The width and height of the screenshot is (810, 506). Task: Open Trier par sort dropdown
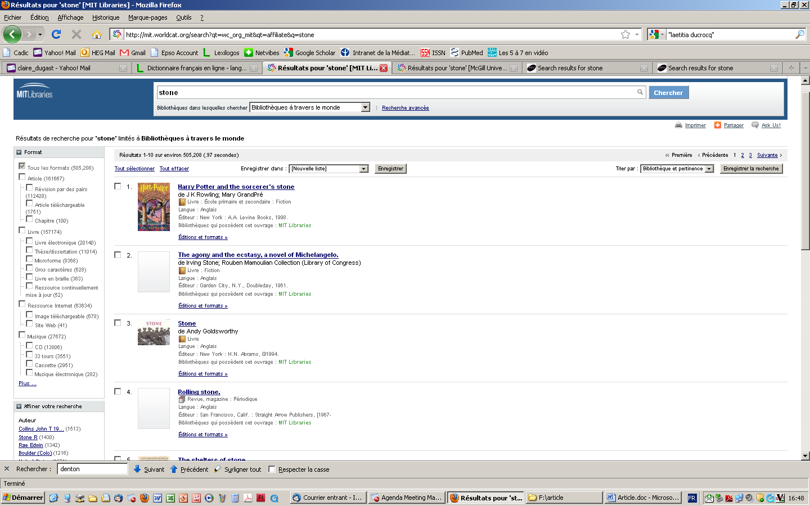pyautogui.click(x=677, y=169)
